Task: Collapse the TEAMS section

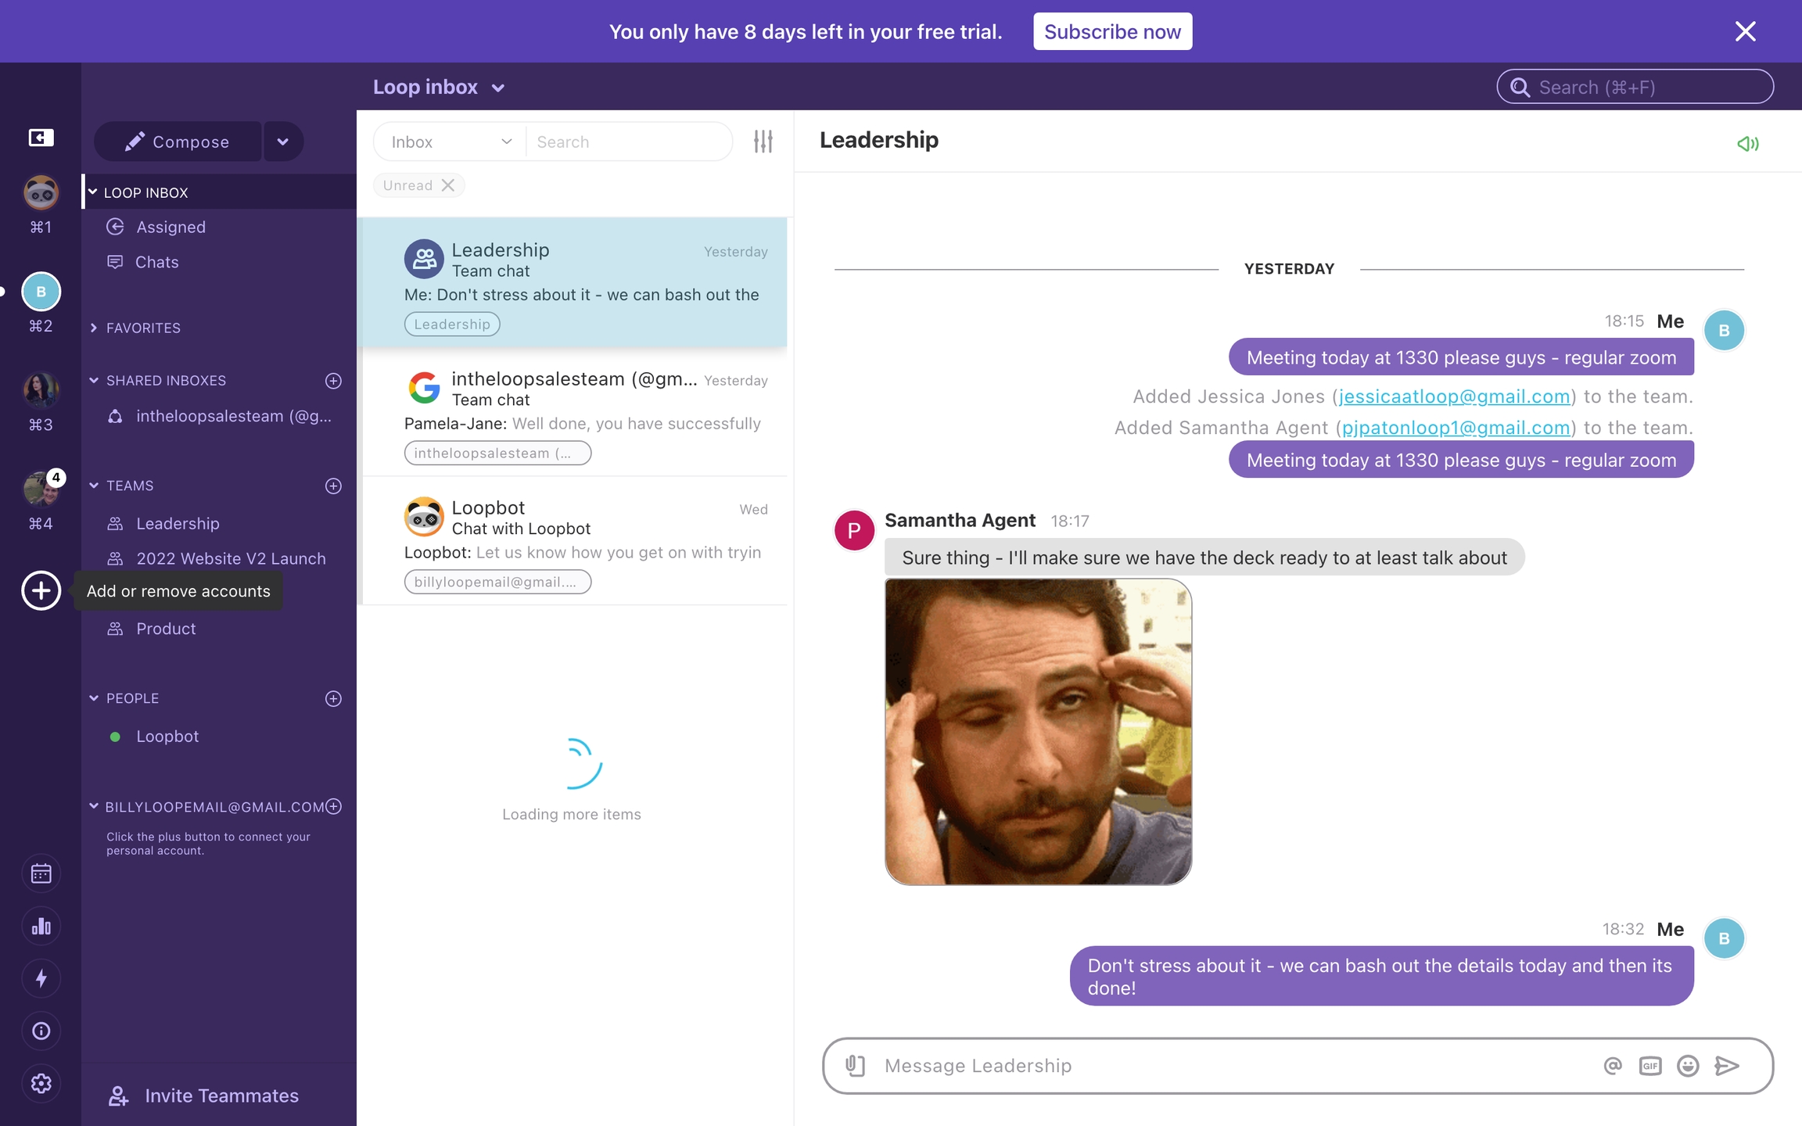Action: click(94, 486)
